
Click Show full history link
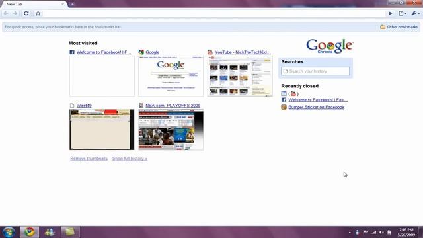click(x=130, y=159)
